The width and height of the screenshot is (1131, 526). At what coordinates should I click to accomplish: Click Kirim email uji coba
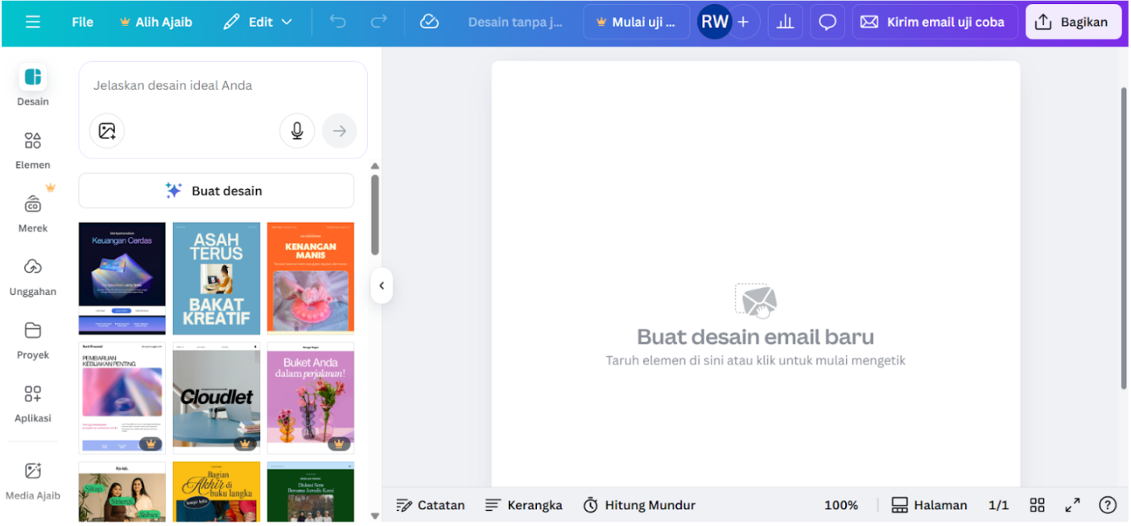tap(935, 22)
